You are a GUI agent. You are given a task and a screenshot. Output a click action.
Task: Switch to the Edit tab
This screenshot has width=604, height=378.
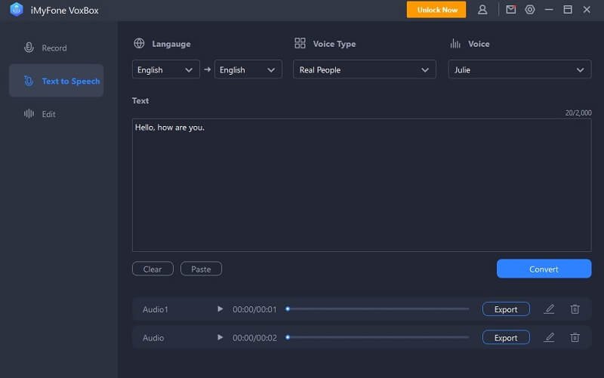56,114
